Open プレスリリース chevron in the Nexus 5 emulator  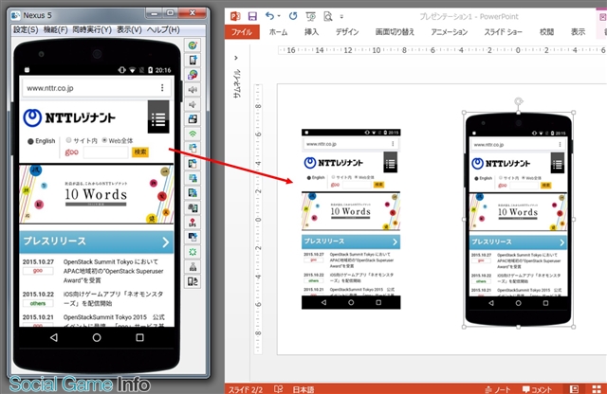pyautogui.click(x=166, y=242)
